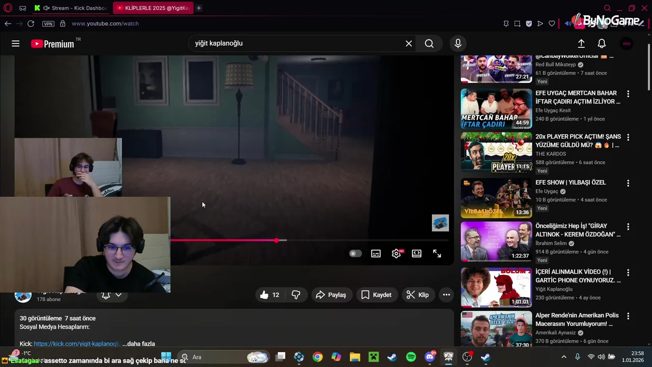Open more actions menu below video
Viewport: 652px width, 367px height.
[x=446, y=295]
